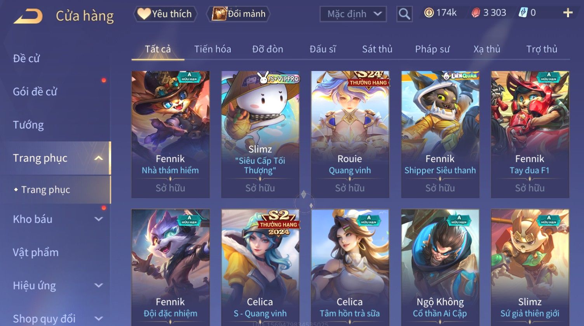Tap the back arrow icon

[x=28, y=16]
